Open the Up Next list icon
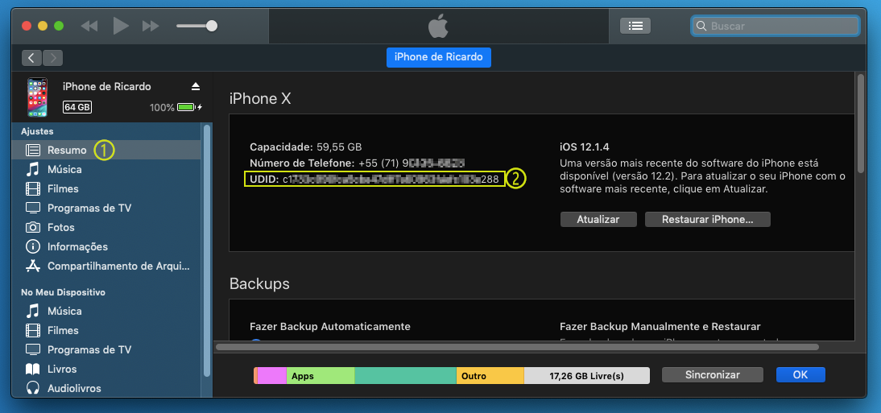 [635, 26]
